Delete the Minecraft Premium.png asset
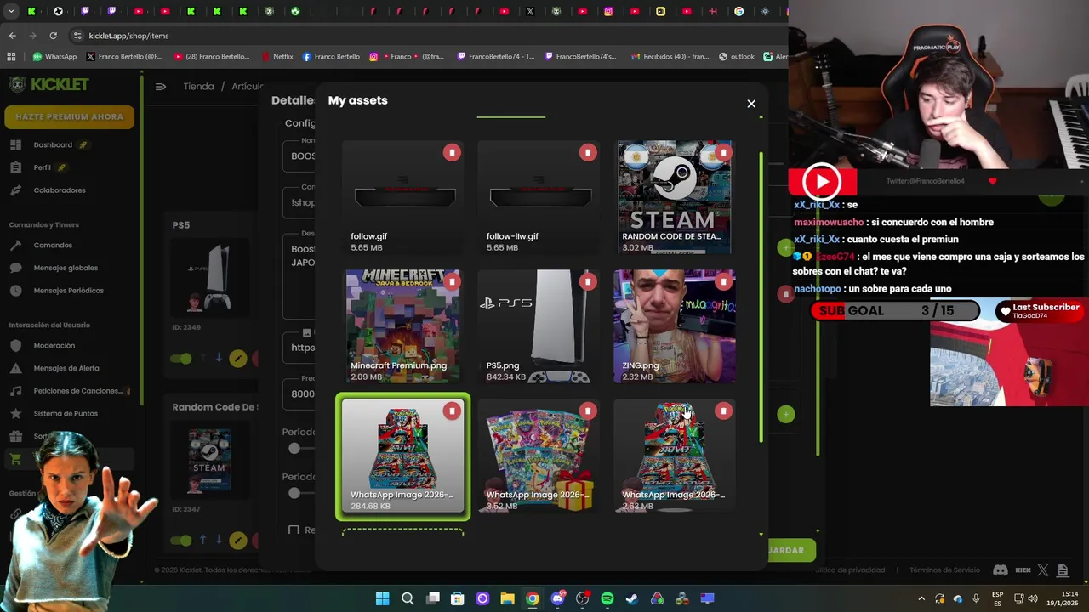 pos(452,281)
